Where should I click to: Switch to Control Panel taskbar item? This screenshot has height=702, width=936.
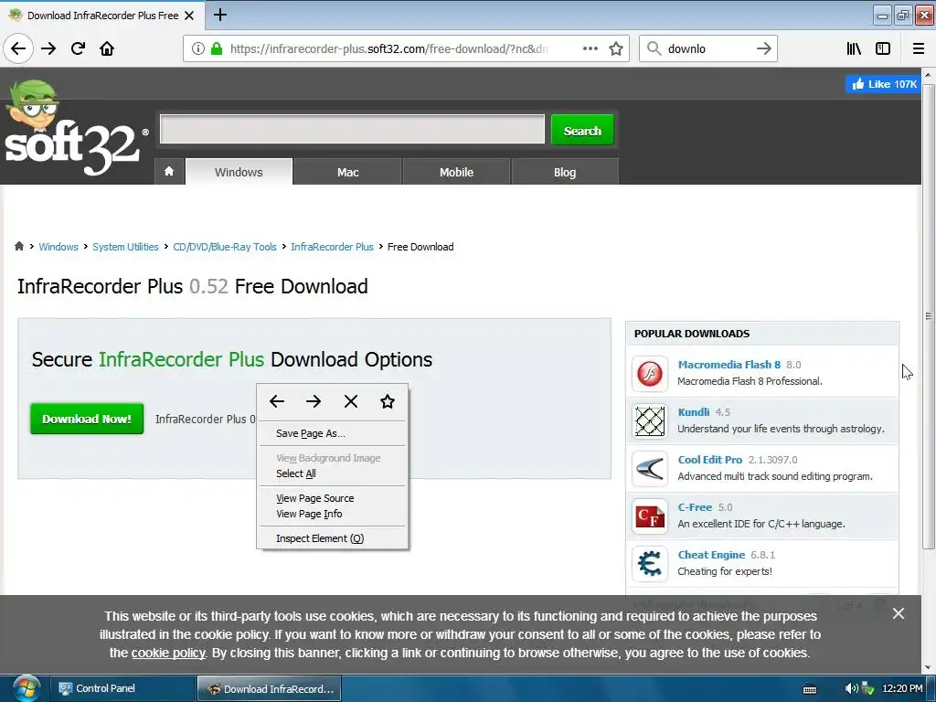coord(122,688)
